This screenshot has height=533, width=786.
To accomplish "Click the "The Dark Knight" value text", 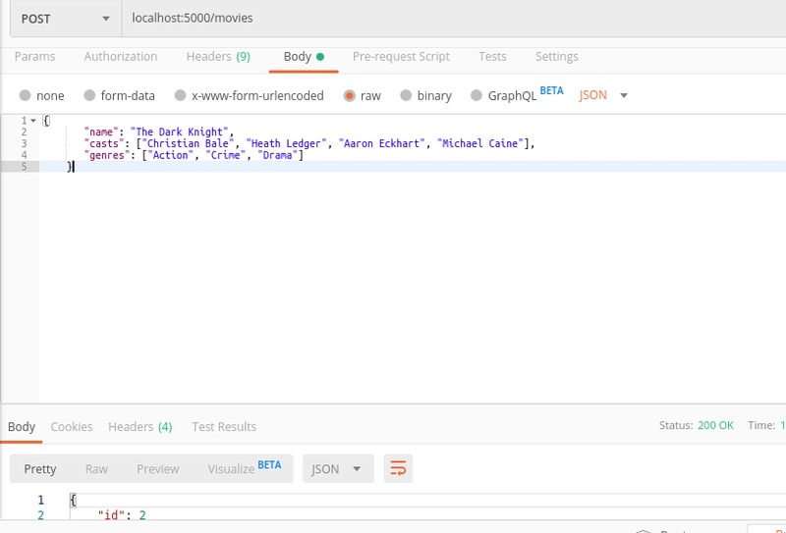I will (180, 132).
